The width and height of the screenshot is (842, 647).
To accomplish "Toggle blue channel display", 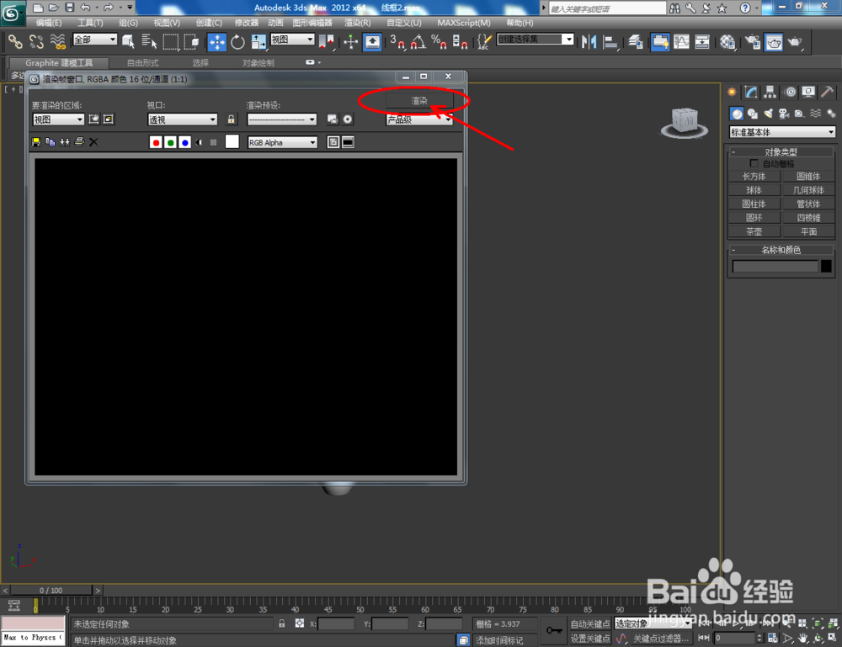I will pyautogui.click(x=184, y=142).
